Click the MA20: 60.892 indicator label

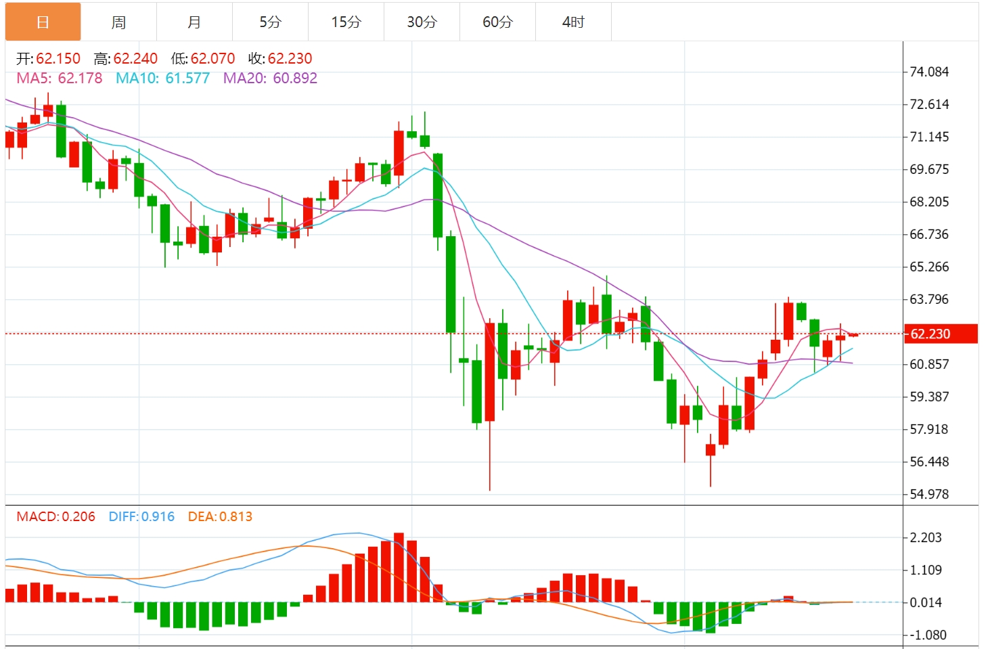(271, 79)
